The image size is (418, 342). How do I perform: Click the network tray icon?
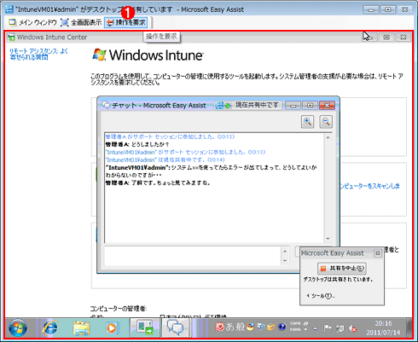click(x=340, y=329)
